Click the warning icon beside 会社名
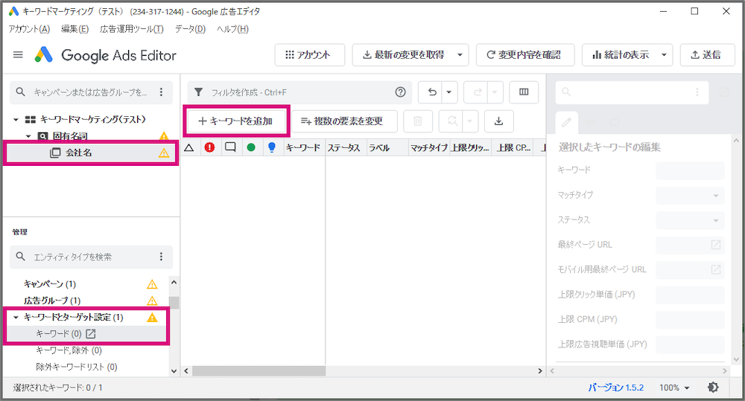This screenshot has height=401, width=745. click(164, 153)
